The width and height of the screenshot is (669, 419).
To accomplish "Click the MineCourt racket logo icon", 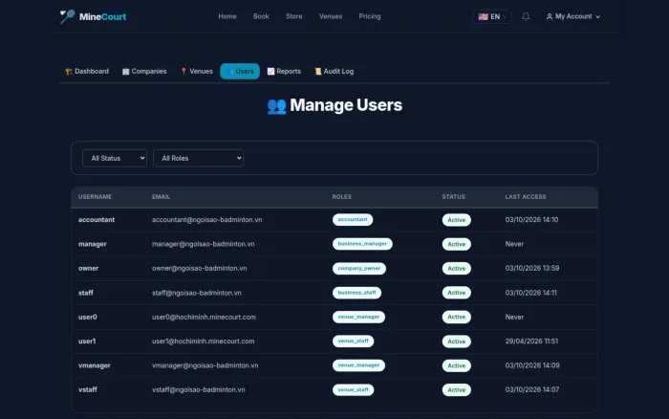I will click(67, 16).
